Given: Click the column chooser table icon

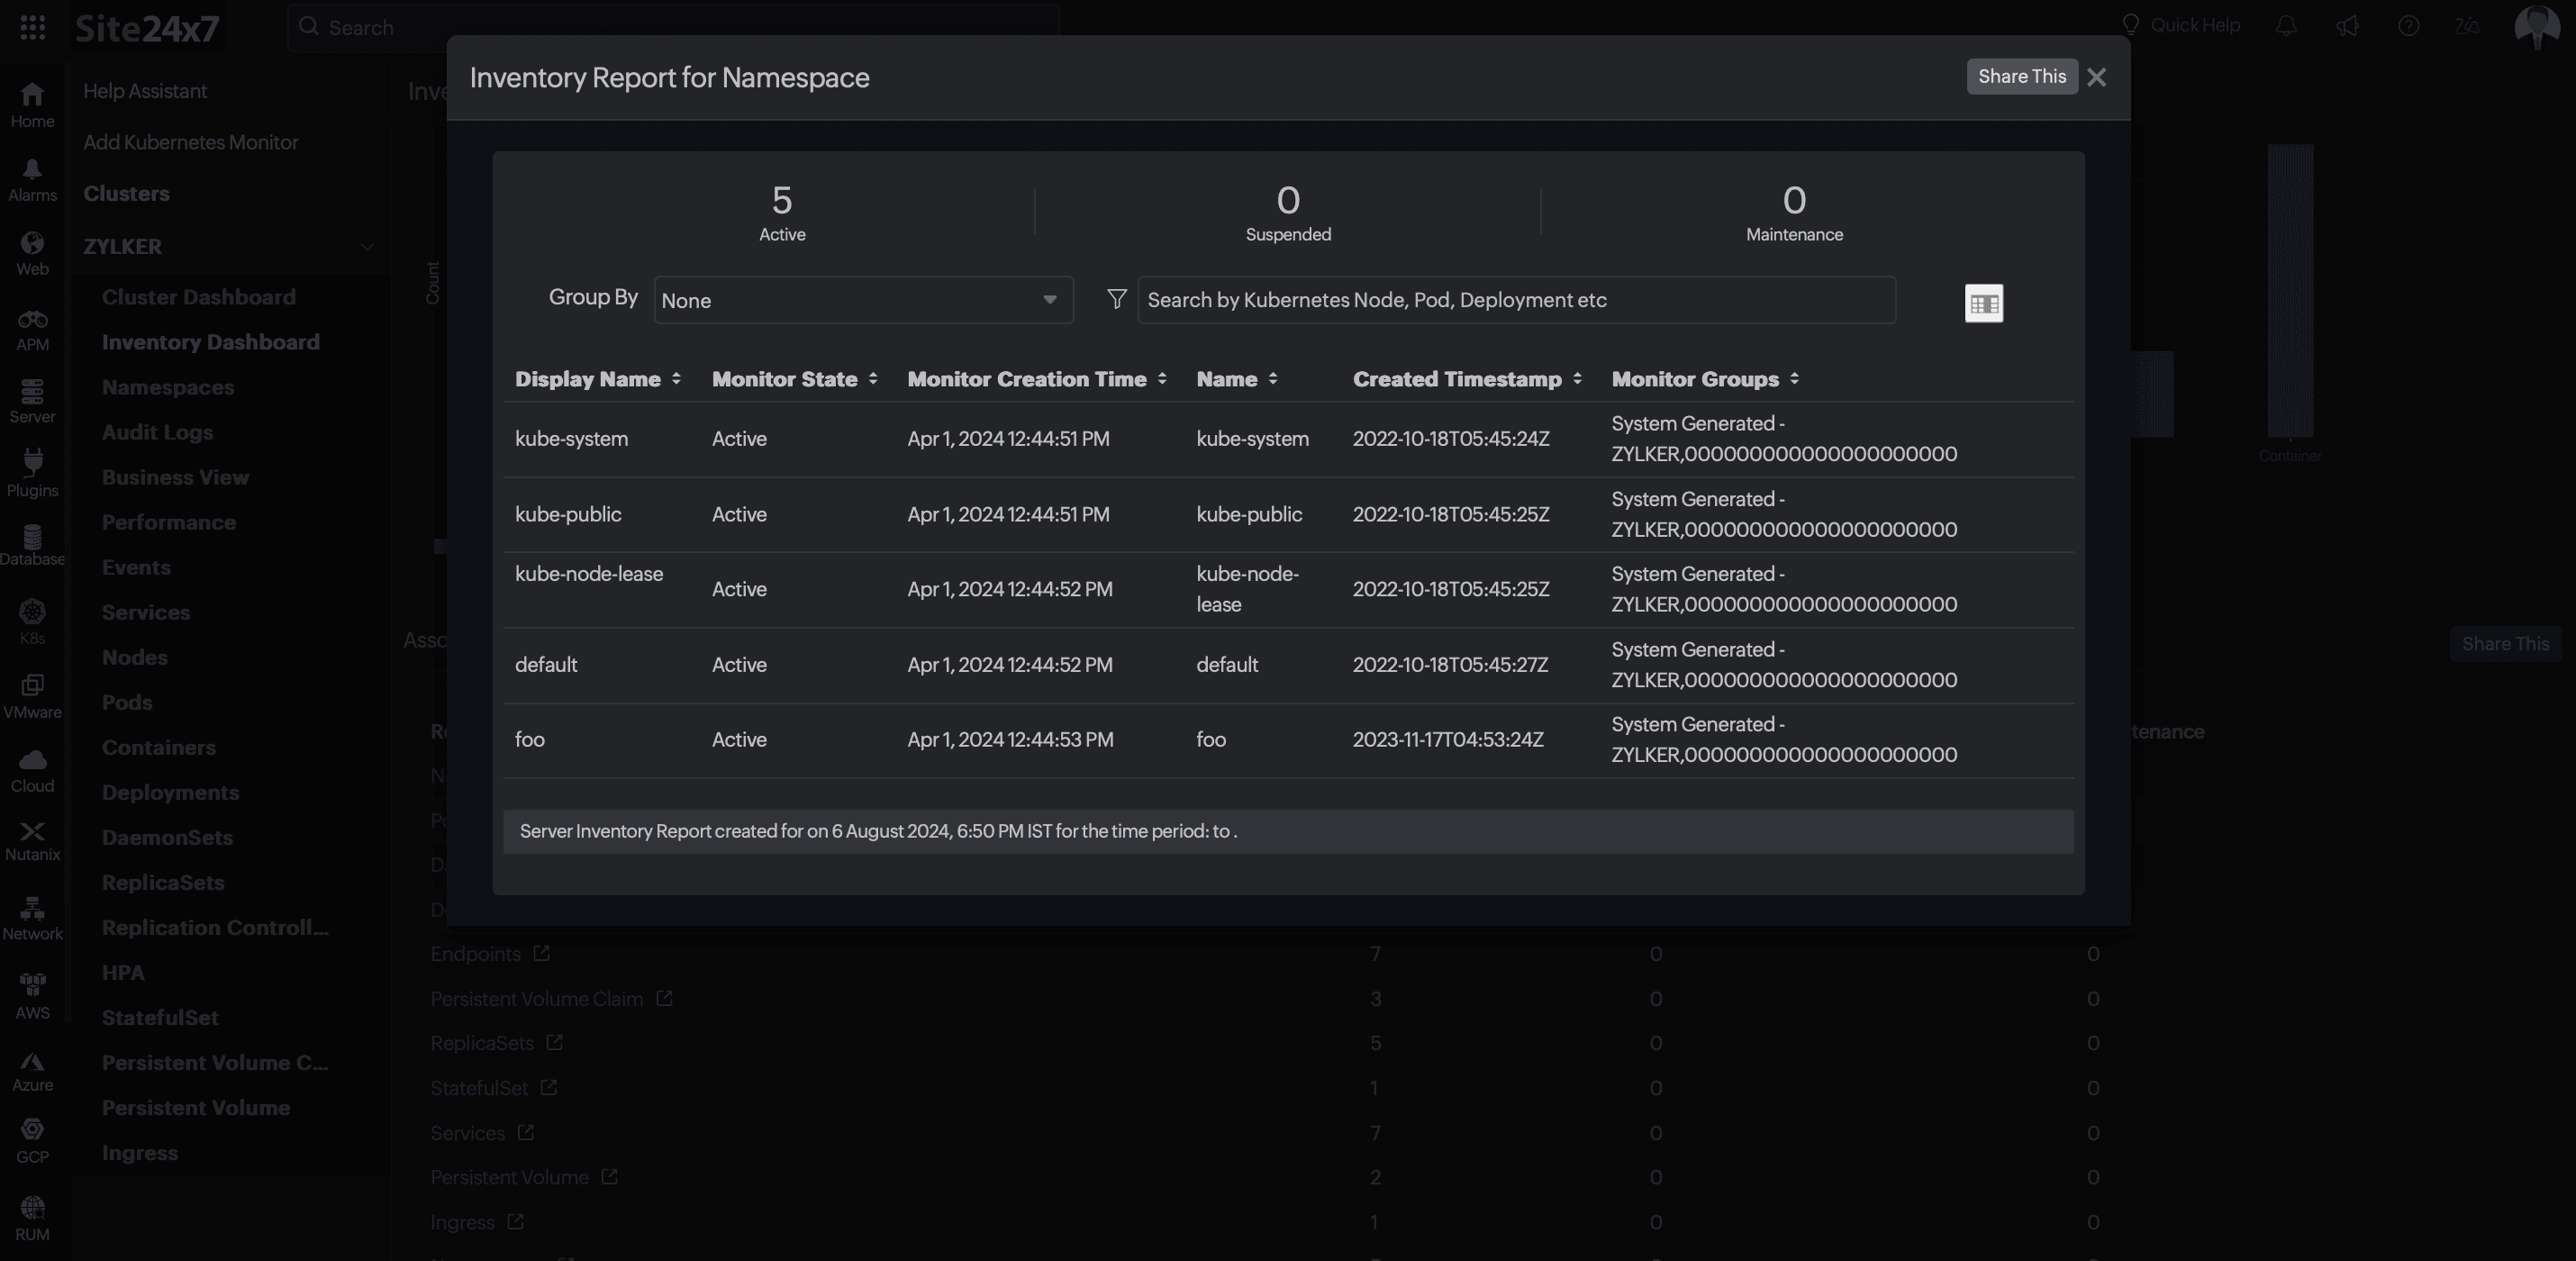Looking at the screenshot, I should pyautogui.click(x=1983, y=303).
